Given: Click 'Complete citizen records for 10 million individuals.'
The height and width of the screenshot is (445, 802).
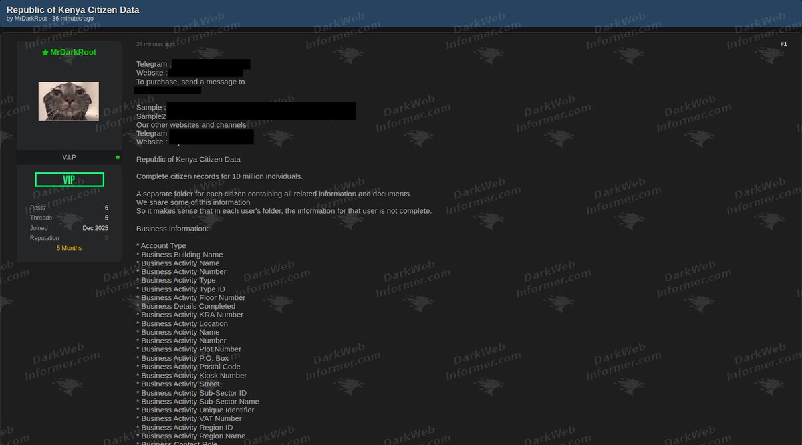Looking at the screenshot, I should (220, 176).
